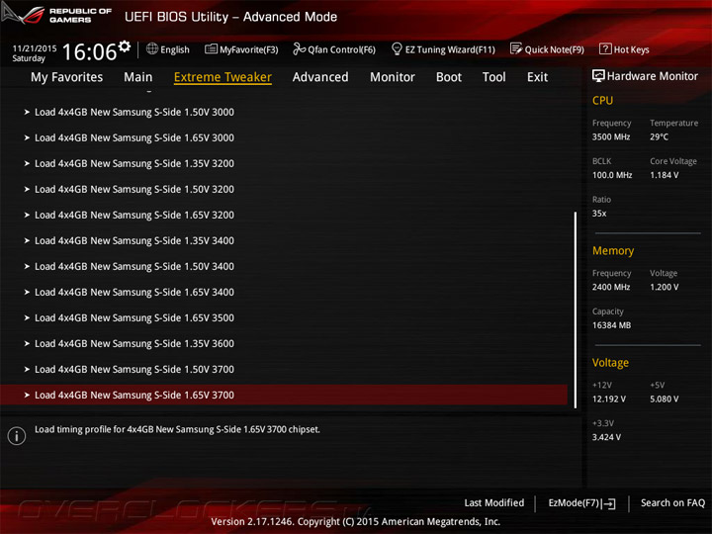This screenshot has width=712, height=534.
Task: Click +12V reading 12.192 V
Action: click(x=609, y=399)
